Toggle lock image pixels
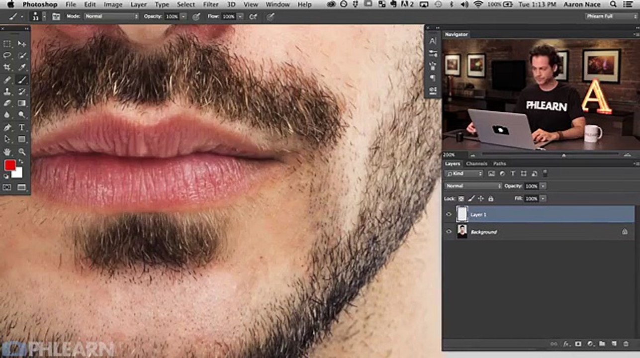The image size is (640, 358). point(471,198)
